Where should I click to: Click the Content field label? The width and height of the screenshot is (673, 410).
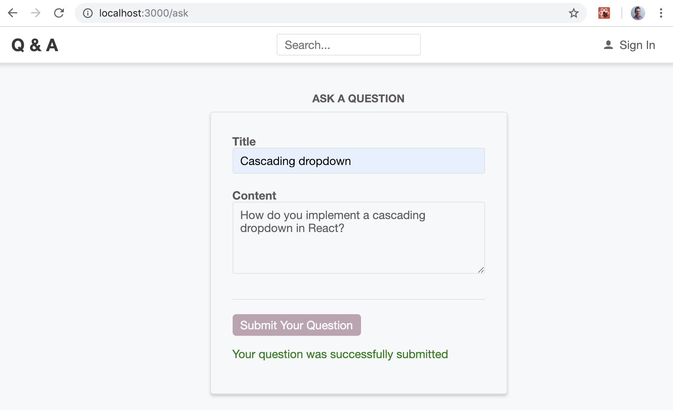(x=254, y=196)
